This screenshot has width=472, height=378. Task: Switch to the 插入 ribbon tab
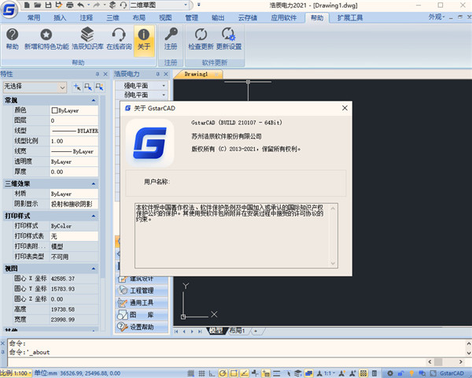click(x=60, y=18)
